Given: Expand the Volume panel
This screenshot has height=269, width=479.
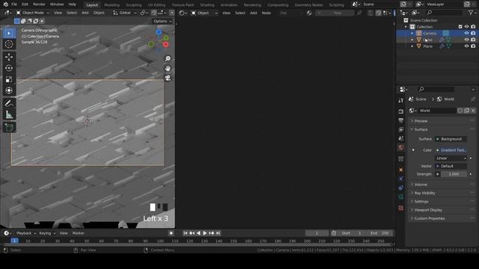Looking at the screenshot, I should tap(442, 185).
